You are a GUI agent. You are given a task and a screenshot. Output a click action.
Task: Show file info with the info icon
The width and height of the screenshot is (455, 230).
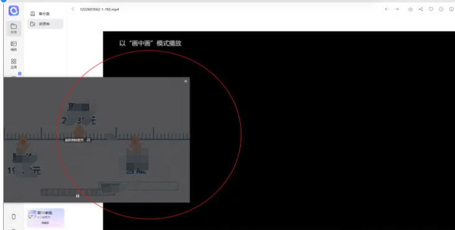[451, 9]
